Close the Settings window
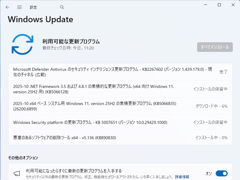Screen dimensions: 240x180 pyautogui.click(x=233, y=5)
